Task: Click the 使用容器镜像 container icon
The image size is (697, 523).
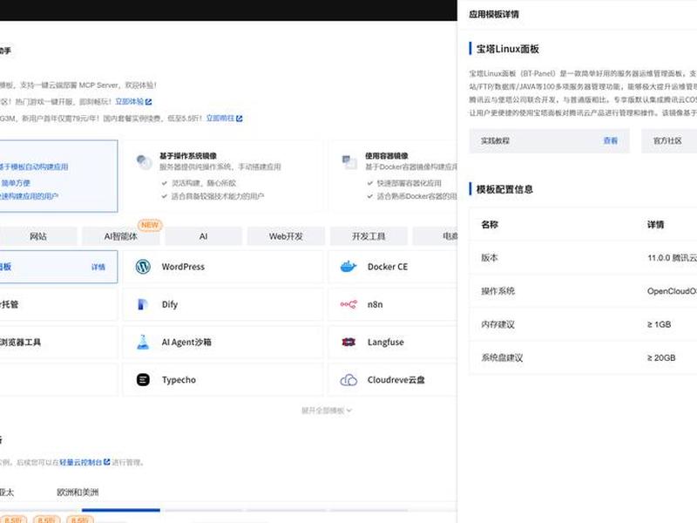Action: pyautogui.click(x=349, y=162)
